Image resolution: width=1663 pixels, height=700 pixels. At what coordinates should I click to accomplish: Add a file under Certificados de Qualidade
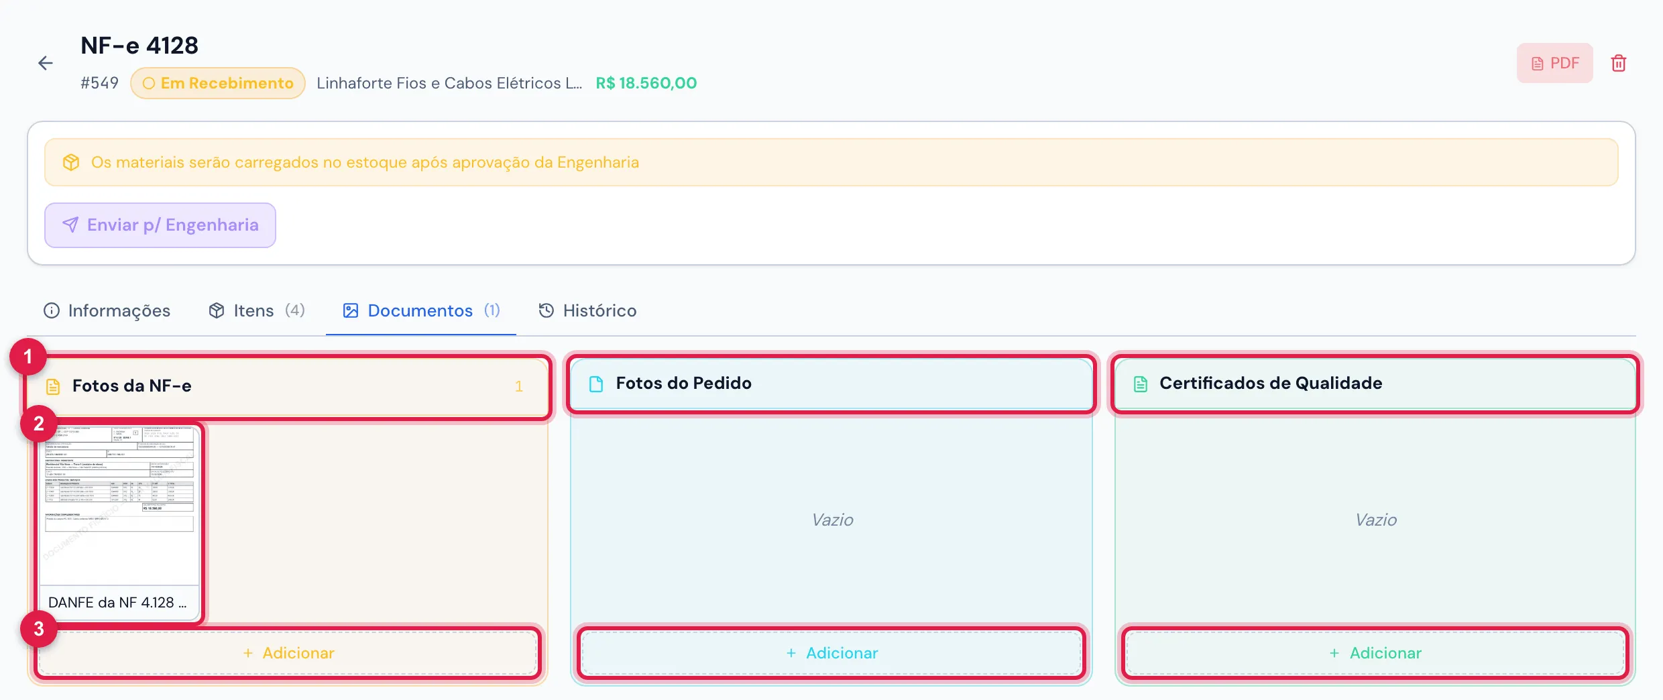coord(1375,653)
